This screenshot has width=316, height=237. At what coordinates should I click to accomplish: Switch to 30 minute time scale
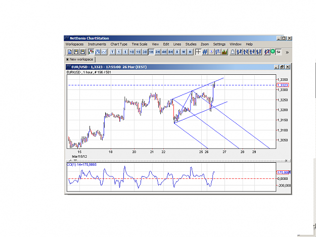(x=145, y=52)
